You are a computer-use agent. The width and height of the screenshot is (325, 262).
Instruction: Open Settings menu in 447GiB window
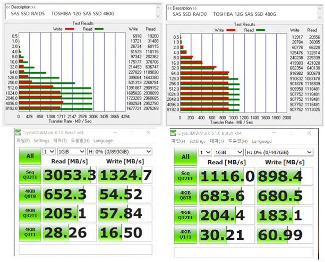tap(198, 141)
